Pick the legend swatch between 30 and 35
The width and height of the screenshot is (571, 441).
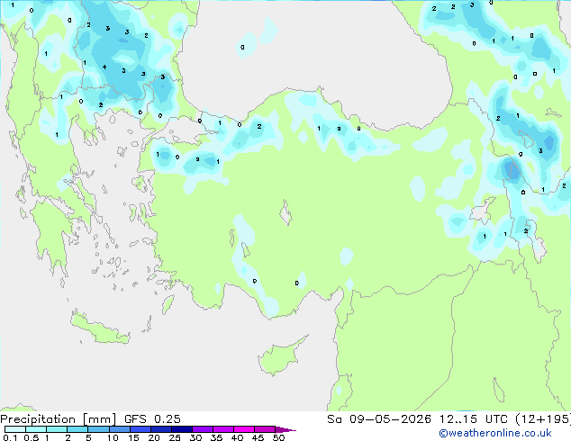point(203,429)
